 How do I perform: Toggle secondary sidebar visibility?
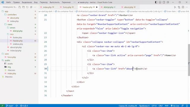point(164,2)
